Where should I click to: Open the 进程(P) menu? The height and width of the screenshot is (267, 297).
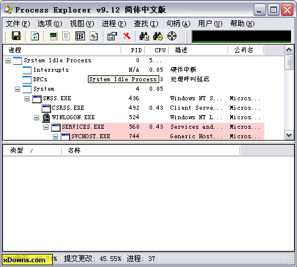(114, 24)
